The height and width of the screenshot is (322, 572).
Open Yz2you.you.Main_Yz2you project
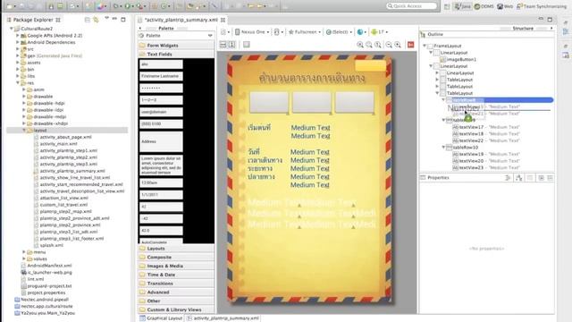pyautogui.click(x=47, y=313)
